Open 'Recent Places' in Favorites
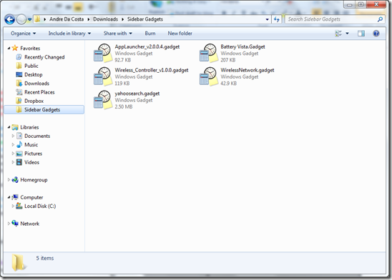Image resolution: width=392 pixels, height=280 pixels. click(39, 92)
